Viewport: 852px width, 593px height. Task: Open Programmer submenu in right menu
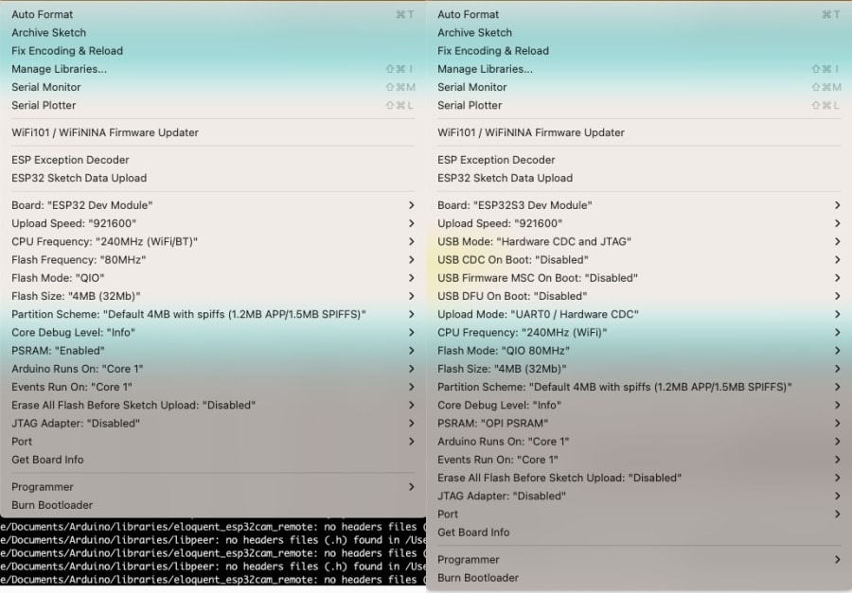pyautogui.click(x=639, y=560)
